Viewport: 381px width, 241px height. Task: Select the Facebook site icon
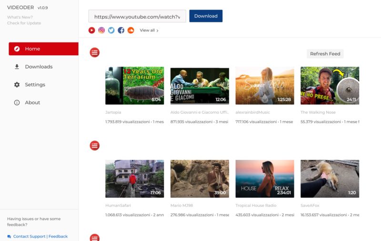point(121,30)
